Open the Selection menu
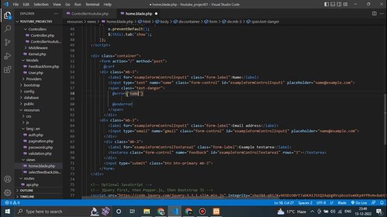Screen dimensions: 387x217 click(x=41, y=4)
